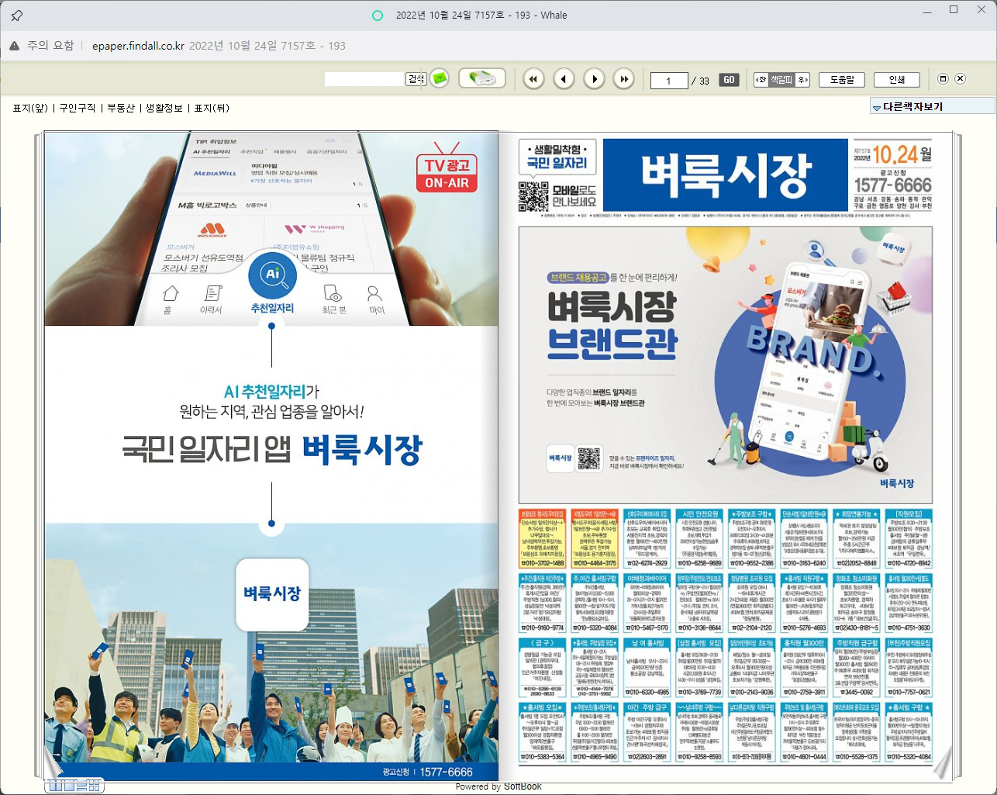
Task: Click the 10.24 date in masthead
Action: pyautogui.click(x=895, y=154)
